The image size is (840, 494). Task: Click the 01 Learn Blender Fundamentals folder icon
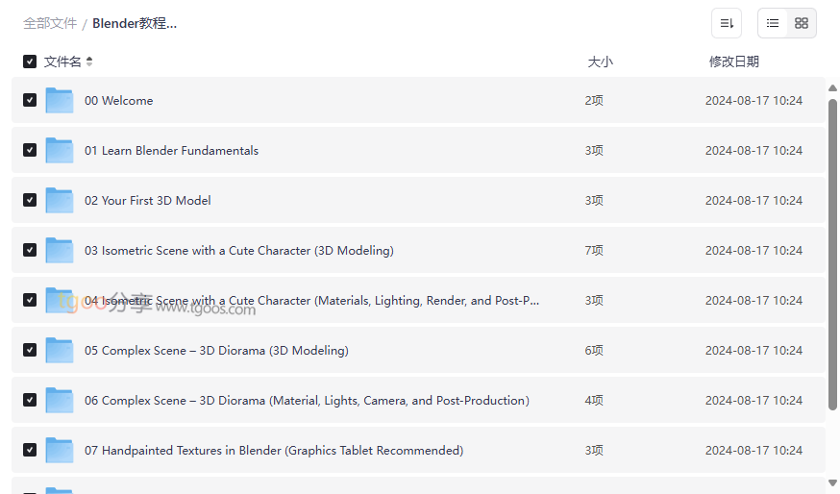coord(60,150)
